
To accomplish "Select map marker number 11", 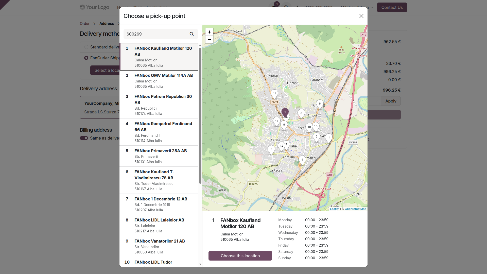I will pos(274,94).
